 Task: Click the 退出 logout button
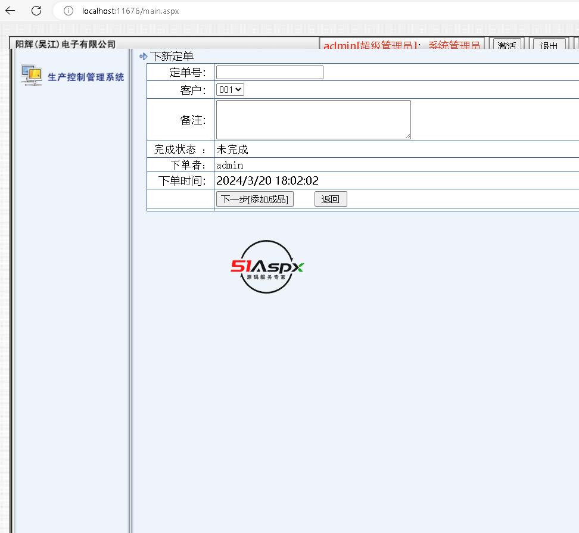coord(549,44)
